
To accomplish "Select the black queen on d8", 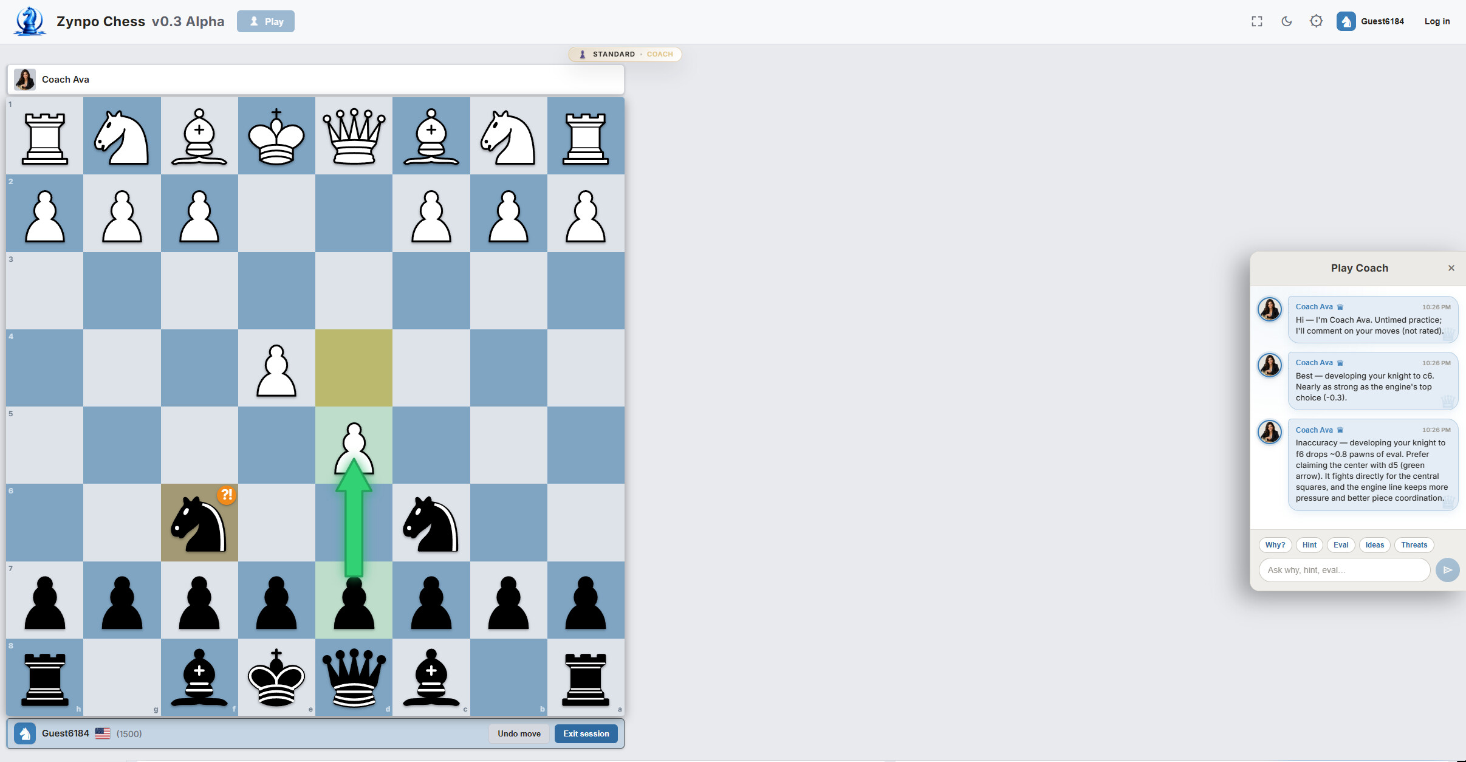I will [354, 677].
